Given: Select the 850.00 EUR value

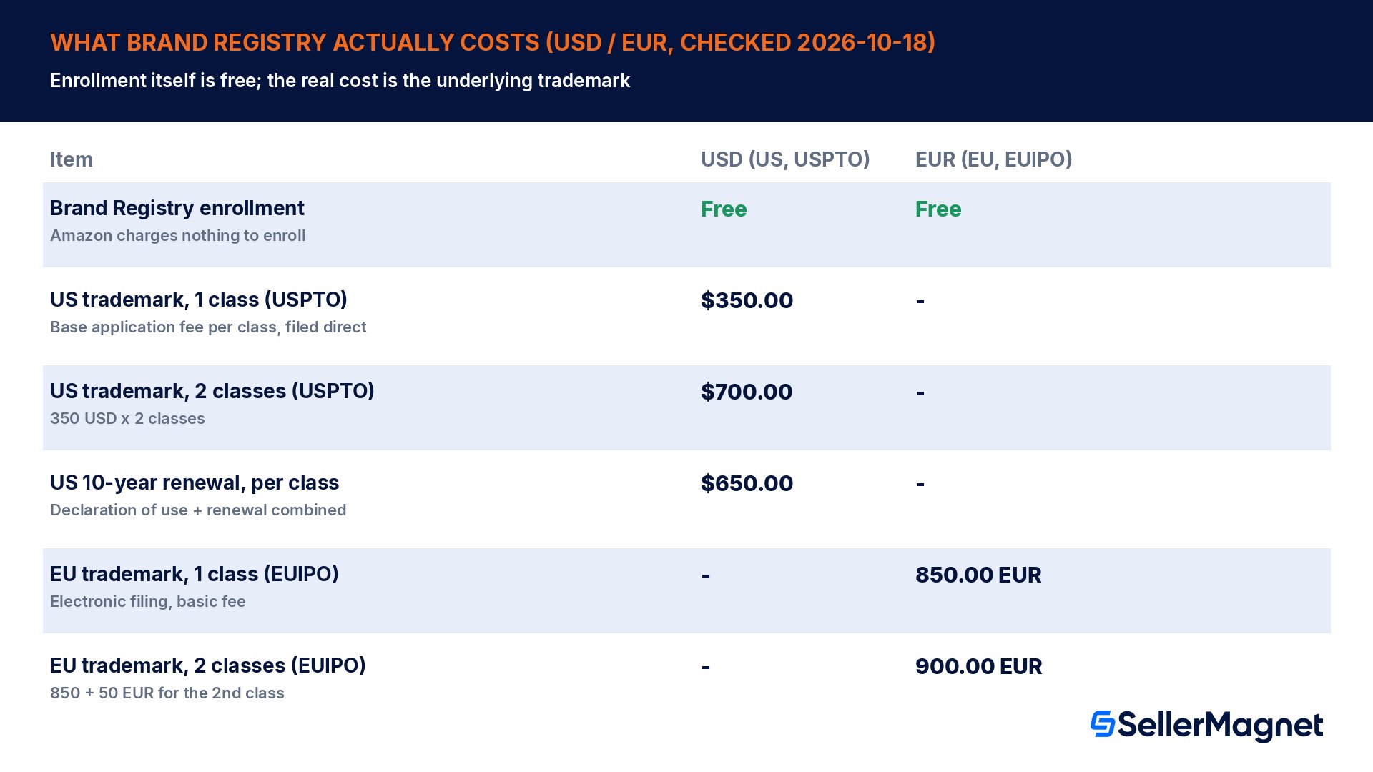Looking at the screenshot, I should (x=978, y=575).
